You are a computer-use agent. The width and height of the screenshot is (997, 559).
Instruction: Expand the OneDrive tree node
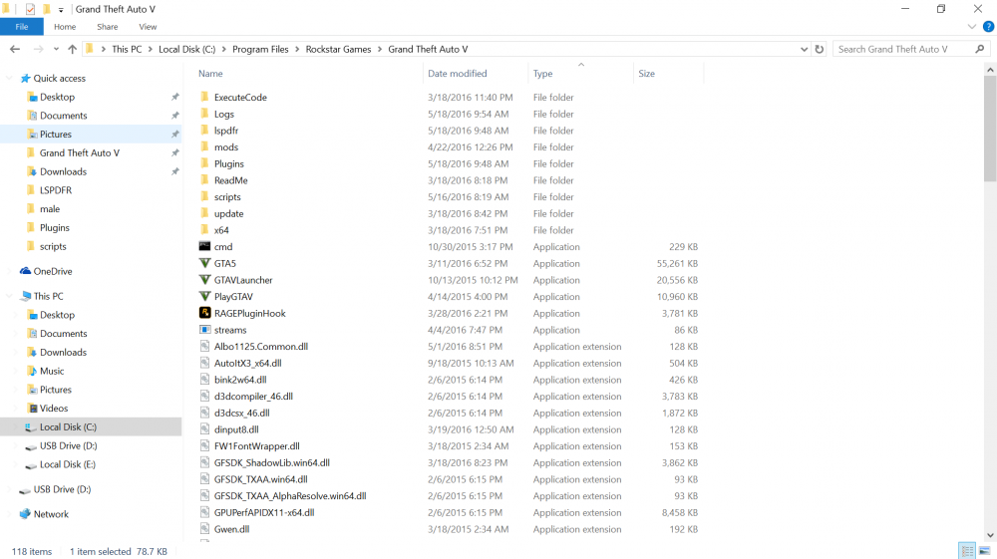tap(9, 271)
